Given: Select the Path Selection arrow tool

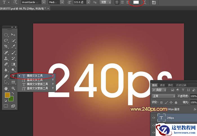Looking at the screenshot, I should click(x=6, y=82).
